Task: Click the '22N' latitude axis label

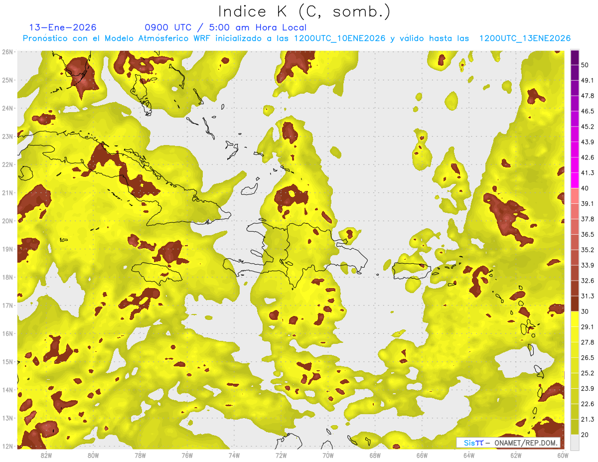Action: (8, 164)
